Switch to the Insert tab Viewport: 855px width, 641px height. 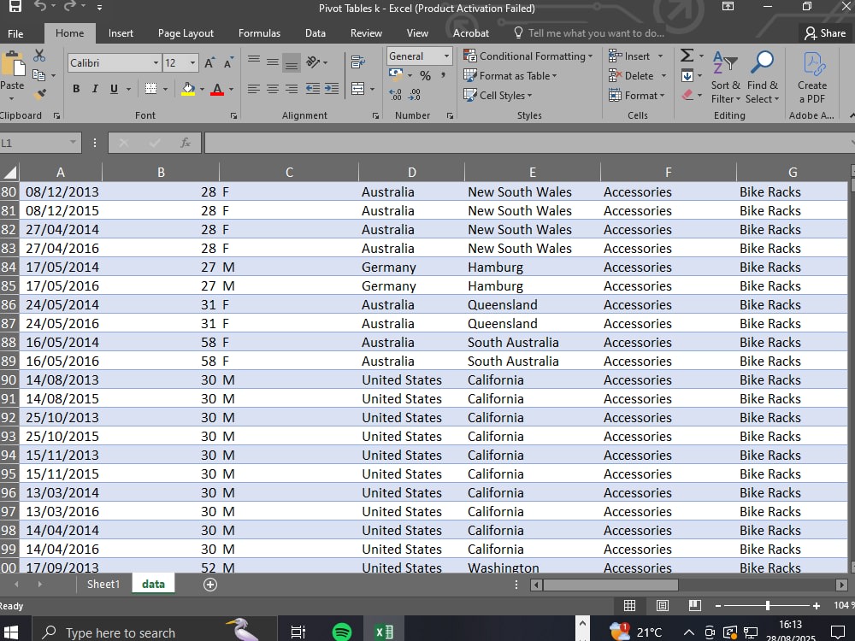point(121,33)
